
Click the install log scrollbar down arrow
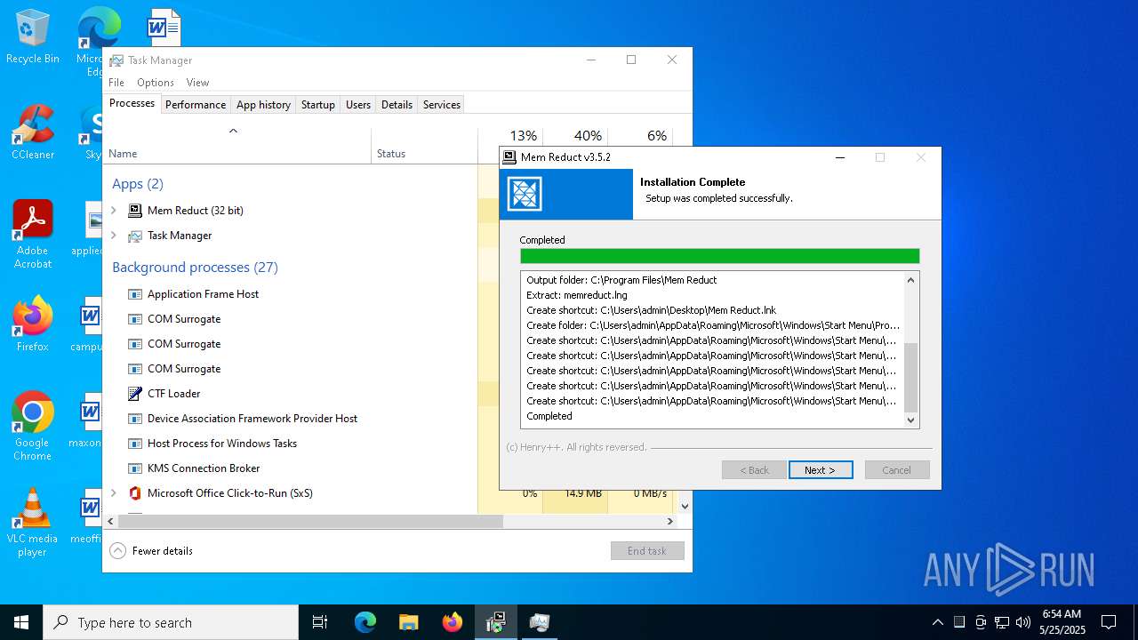click(910, 420)
